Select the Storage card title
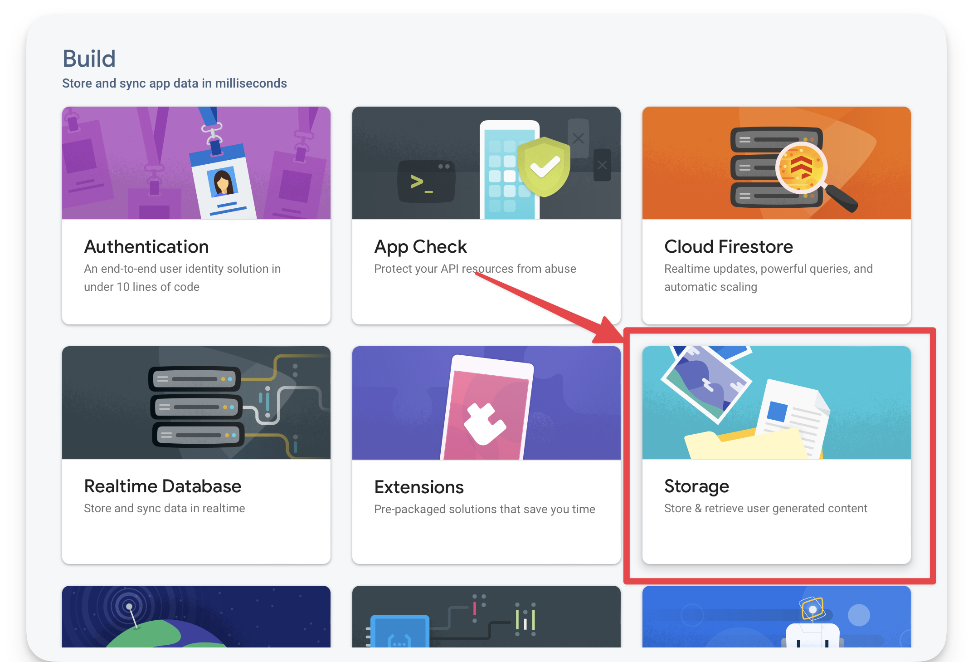973x662 pixels. 696,486
